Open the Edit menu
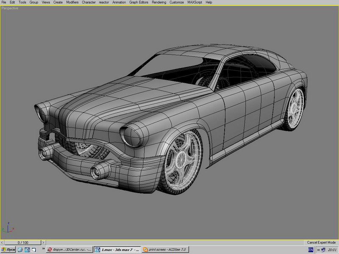Screen dimensions: 339x254 click(12, 3)
